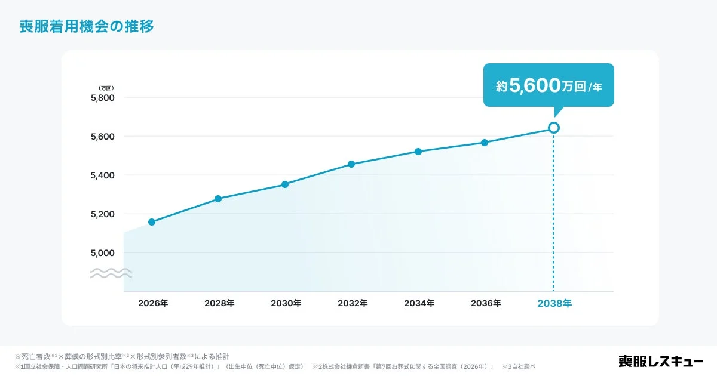Screen dimensions: 717x376
Task: Select the 2030年 data point dot
Action: click(x=285, y=184)
